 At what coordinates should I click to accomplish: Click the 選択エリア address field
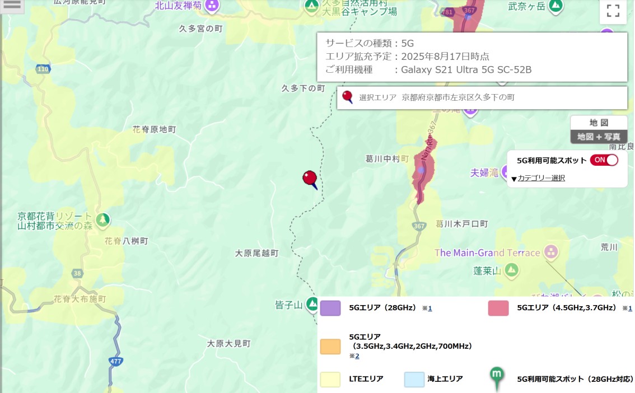coord(482,97)
